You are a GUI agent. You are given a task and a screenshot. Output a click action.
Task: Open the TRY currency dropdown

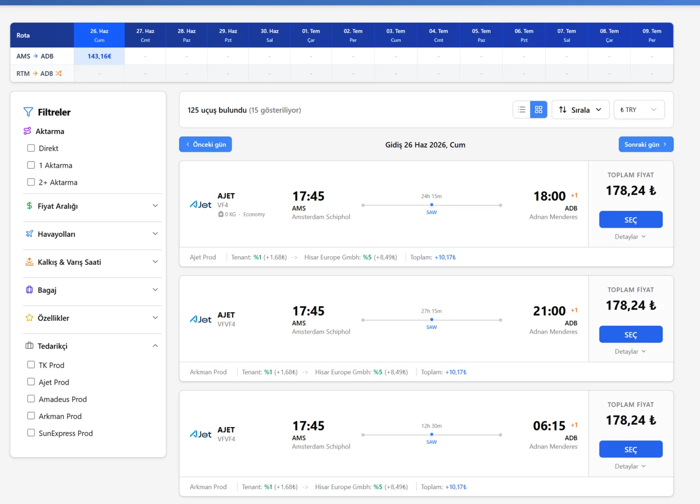638,110
